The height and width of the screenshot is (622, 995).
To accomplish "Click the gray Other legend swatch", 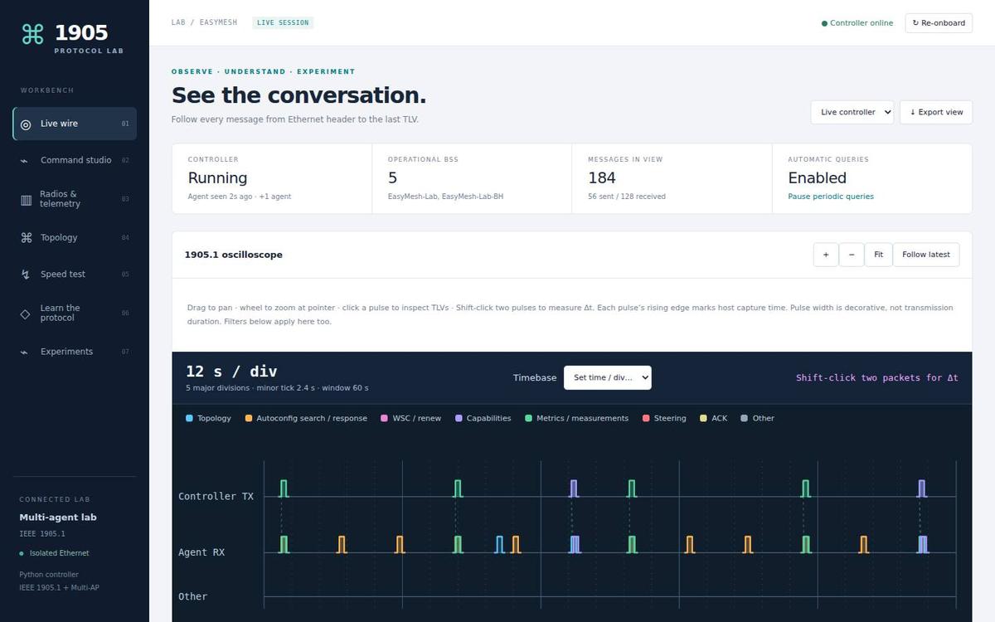I will coord(745,419).
